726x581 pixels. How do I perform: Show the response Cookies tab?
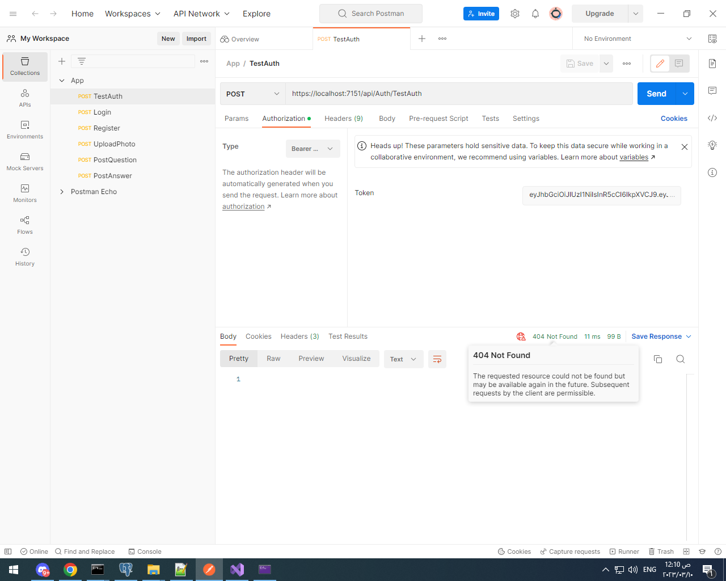pyautogui.click(x=259, y=336)
